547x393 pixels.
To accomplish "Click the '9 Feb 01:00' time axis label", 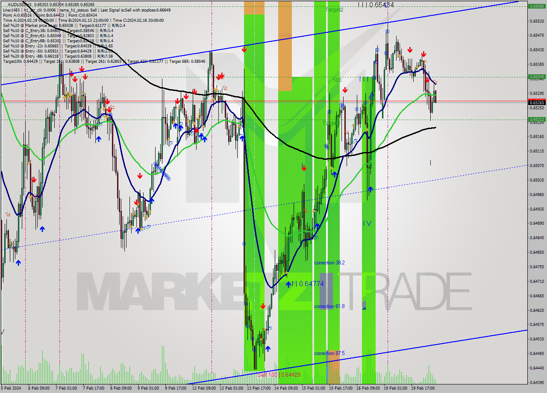I will [148, 388].
